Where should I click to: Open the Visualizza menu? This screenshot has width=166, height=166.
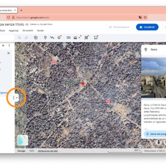coord(2,30)
